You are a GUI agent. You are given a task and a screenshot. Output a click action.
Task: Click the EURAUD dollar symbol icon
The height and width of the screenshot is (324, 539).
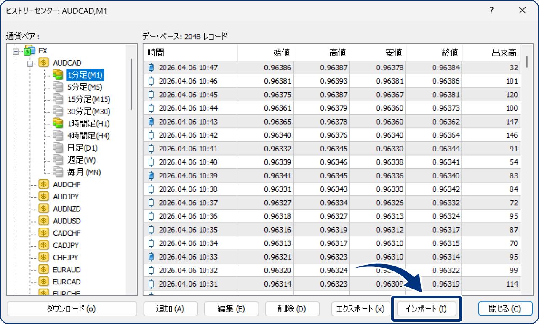click(43, 269)
